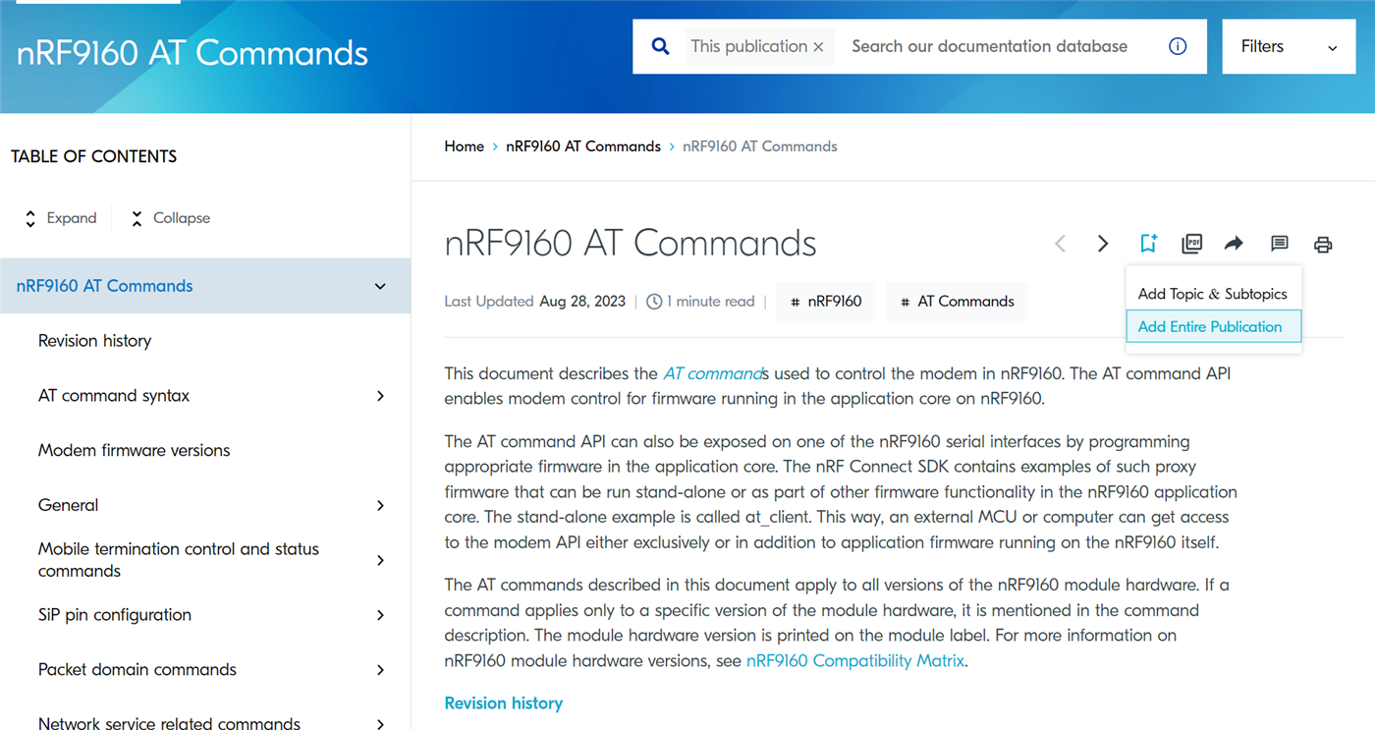Collapse the nRF9160 AT Commands tree node
Screen dimensions: 1375x730
coord(380,286)
